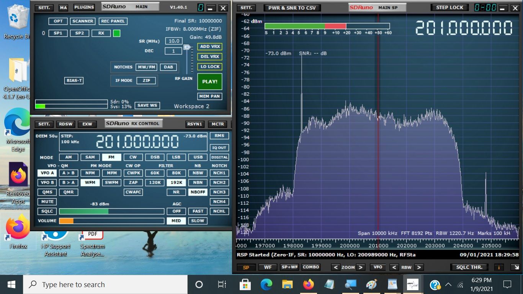
Task: Switch to the WF waterfall view
Action: click(x=268, y=267)
